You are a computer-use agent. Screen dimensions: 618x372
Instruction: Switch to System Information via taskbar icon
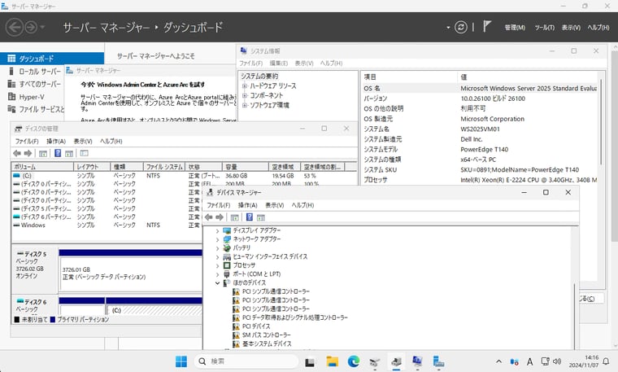click(417, 361)
